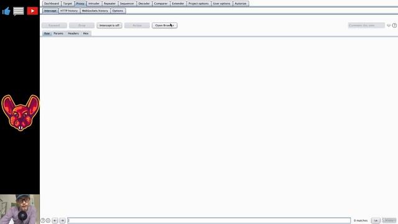The image size is (398, 224).
Task: Open the User options tab
Action: pyautogui.click(x=221, y=4)
